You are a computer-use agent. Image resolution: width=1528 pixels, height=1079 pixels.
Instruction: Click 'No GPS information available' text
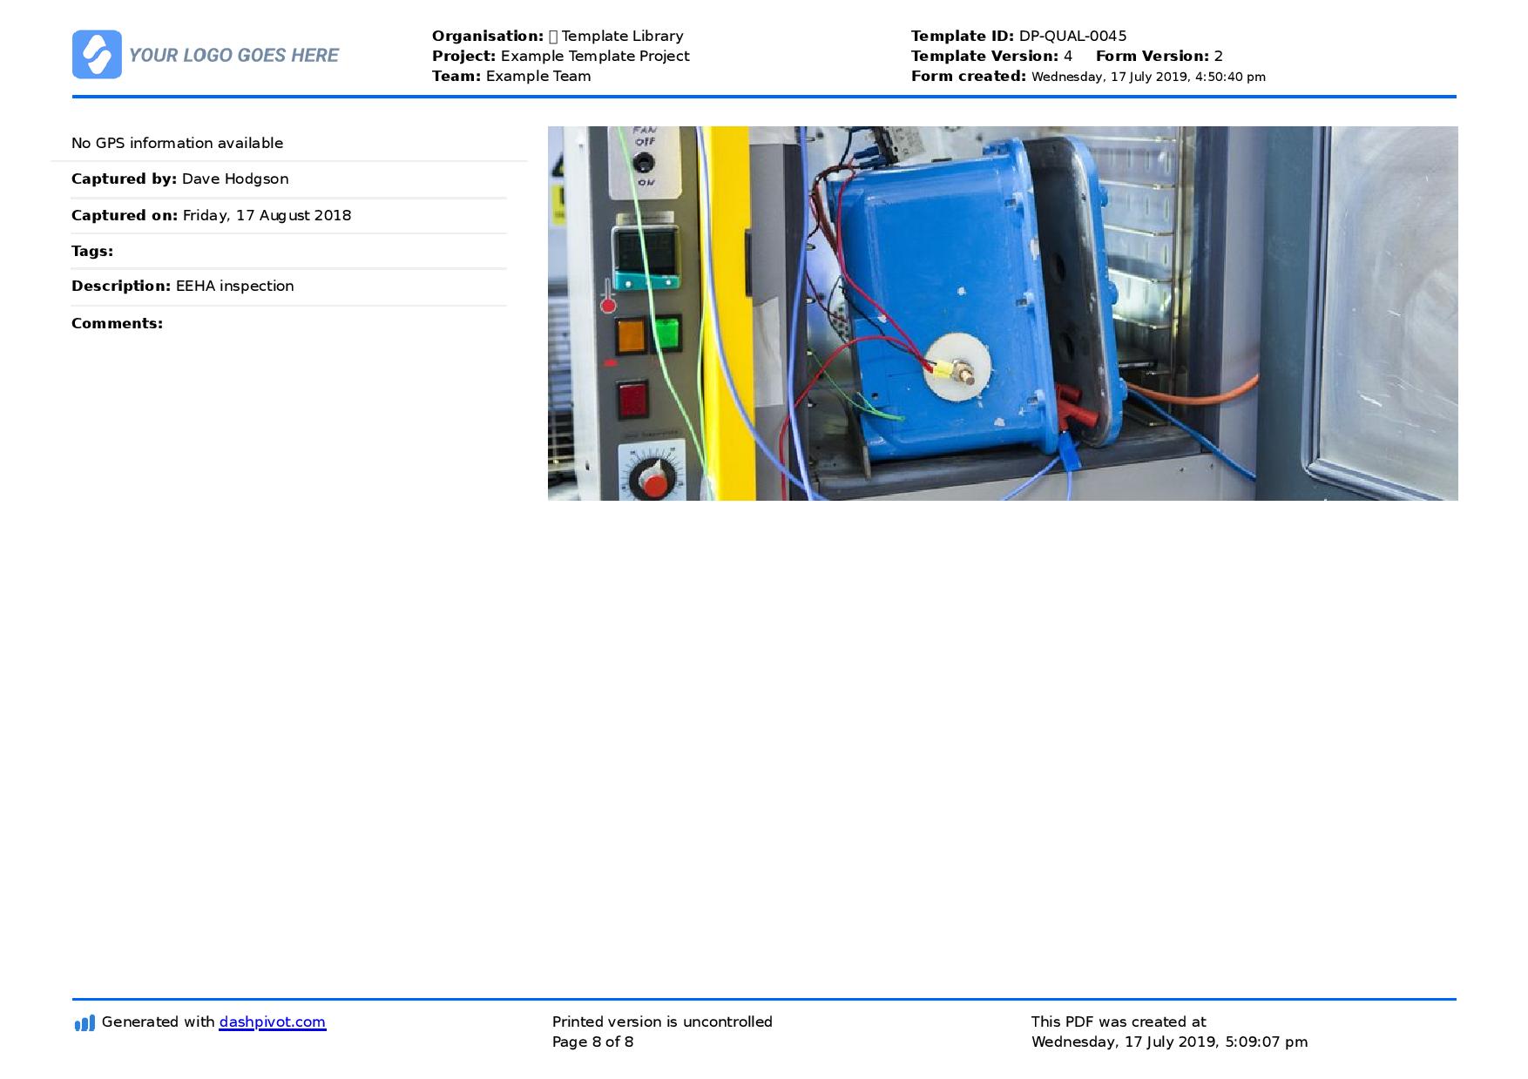click(x=177, y=143)
